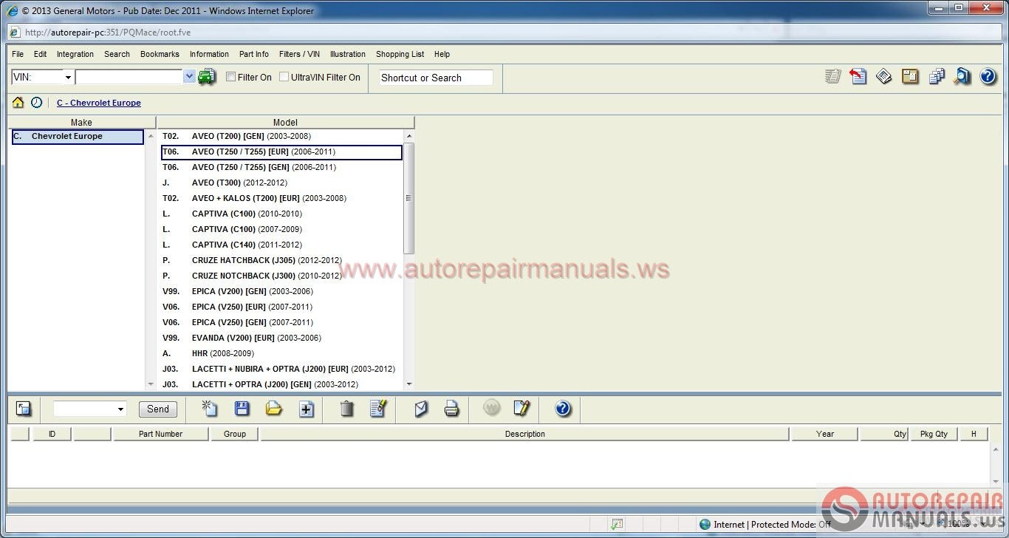Image resolution: width=1009 pixels, height=538 pixels.
Task: Open top toolbar blue Help question icon
Action: 988,76
